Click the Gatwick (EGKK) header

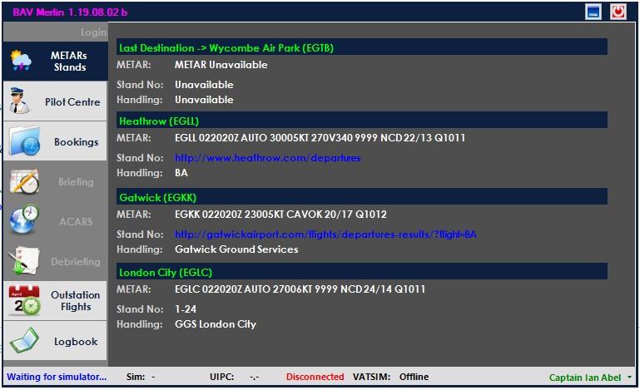(362, 196)
